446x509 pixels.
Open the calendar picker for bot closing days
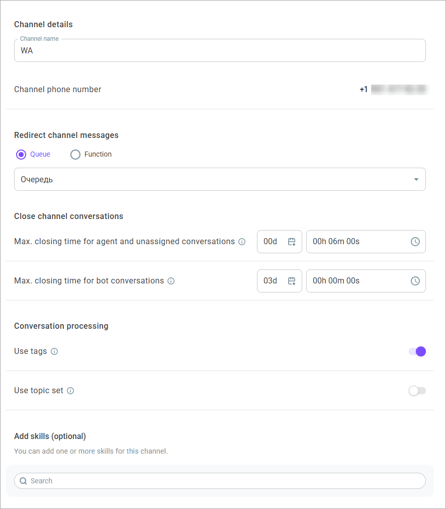tap(293, 281)
